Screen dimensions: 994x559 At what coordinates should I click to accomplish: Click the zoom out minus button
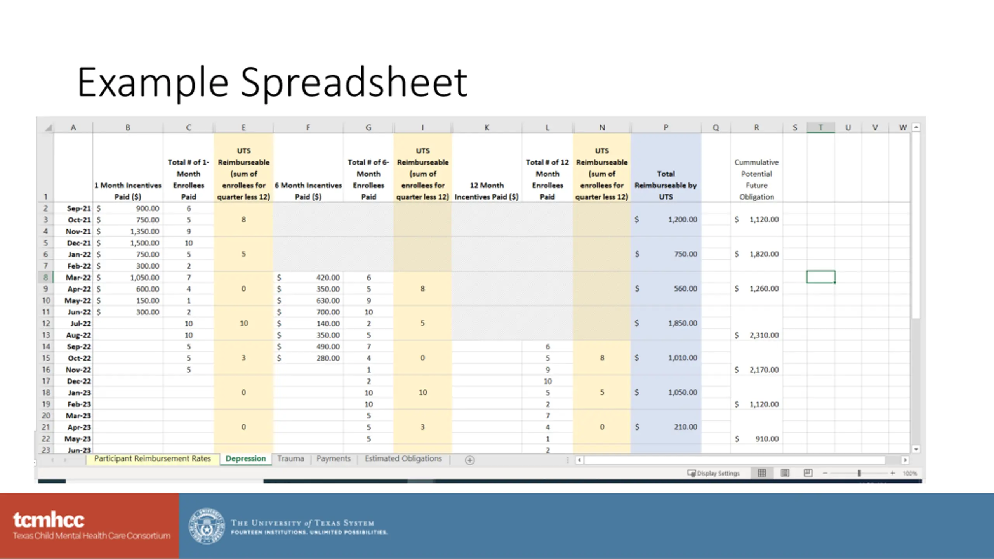(x=825, y=473)
